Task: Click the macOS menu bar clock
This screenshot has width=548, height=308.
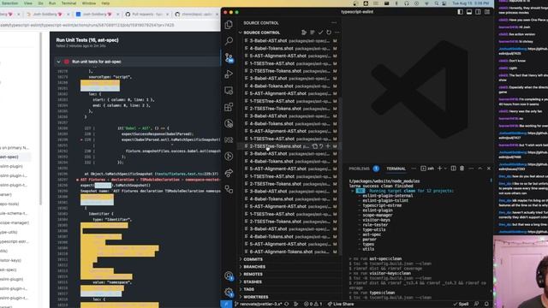Action: point(471,3)
